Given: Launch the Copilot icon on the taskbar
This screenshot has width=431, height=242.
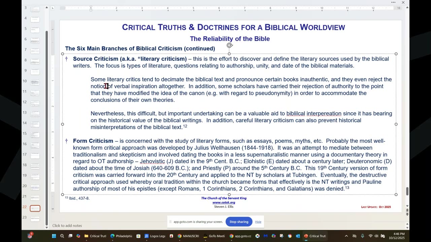Looking at the screenshot, I should 78,236.
